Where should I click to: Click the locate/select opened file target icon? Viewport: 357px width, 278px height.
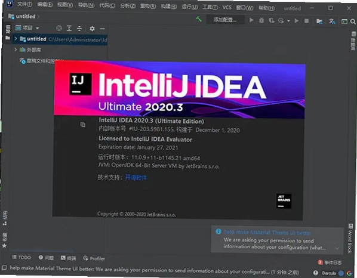(x=59, y=28)
